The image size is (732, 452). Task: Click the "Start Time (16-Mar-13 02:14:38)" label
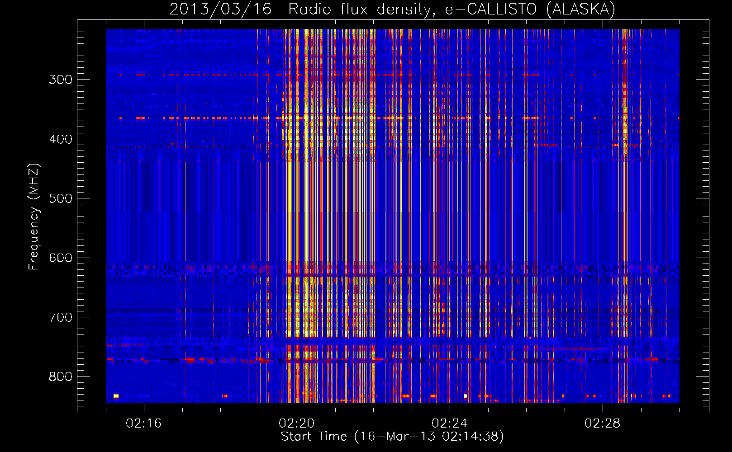[392, 437]
